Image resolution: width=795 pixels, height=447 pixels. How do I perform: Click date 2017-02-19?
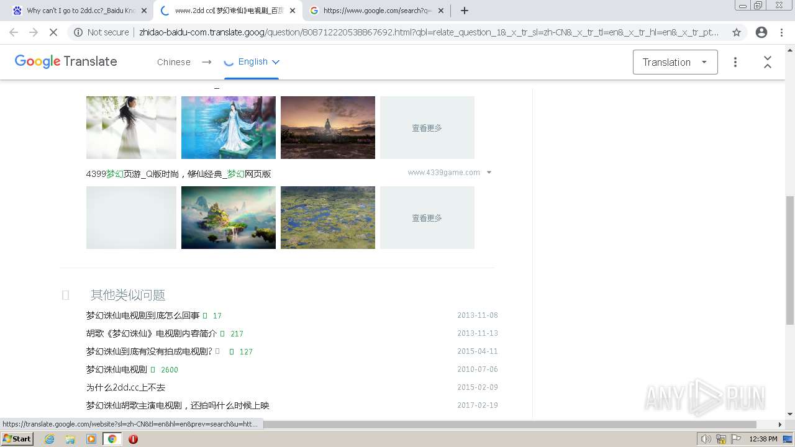coord(478,405)
